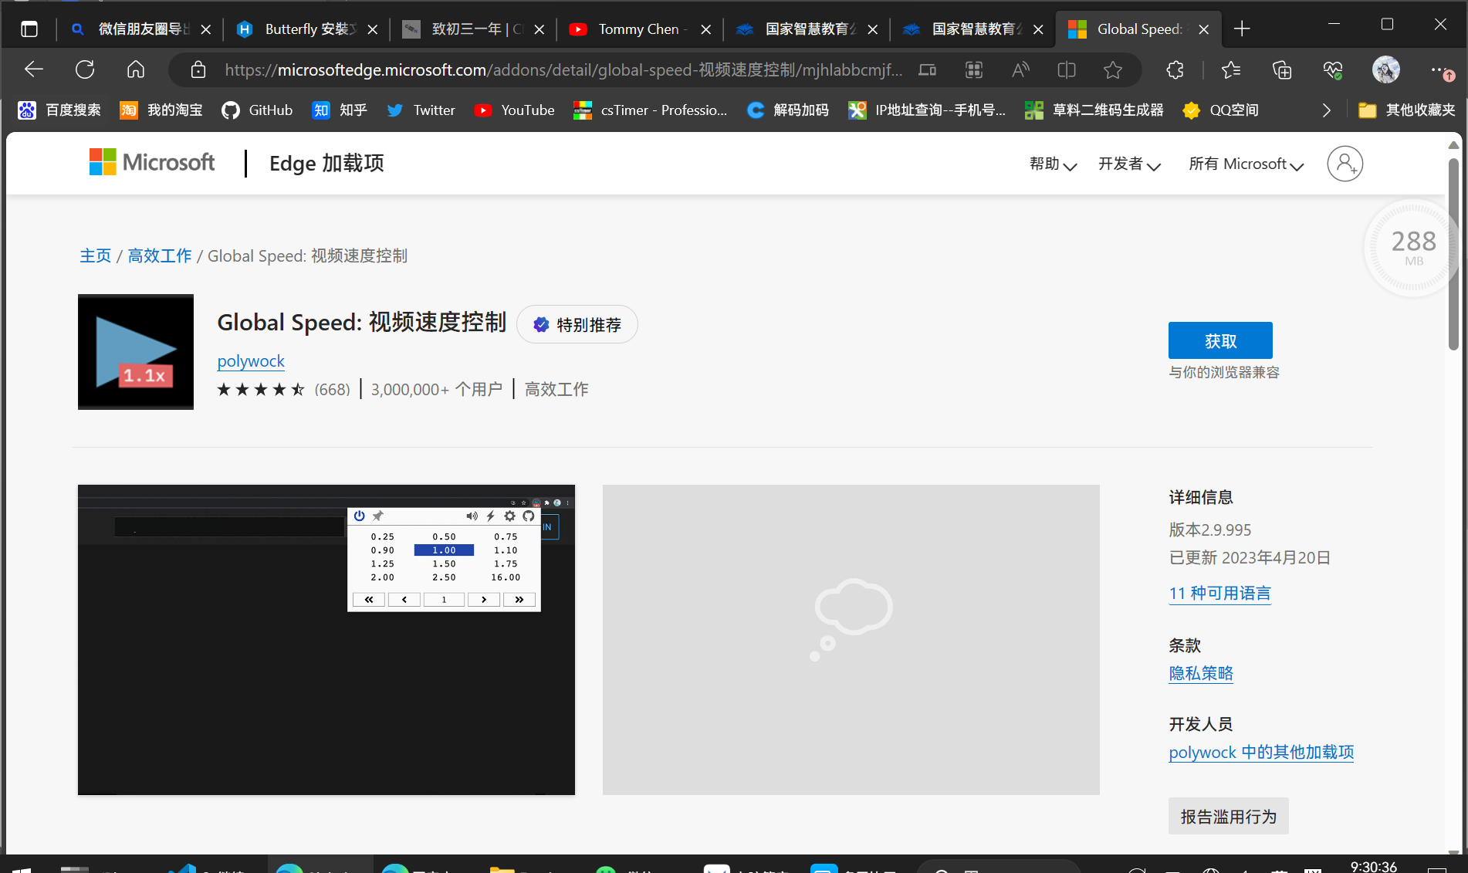Expand the 所有 Microsoft dropdown
The image size is (1468, 873).
click(1246, 164)
